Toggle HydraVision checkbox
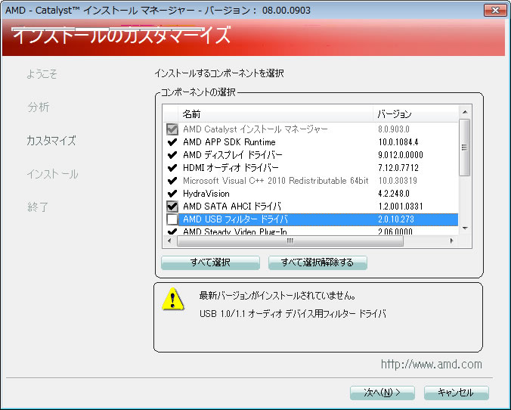 click(x=172, y=194)
